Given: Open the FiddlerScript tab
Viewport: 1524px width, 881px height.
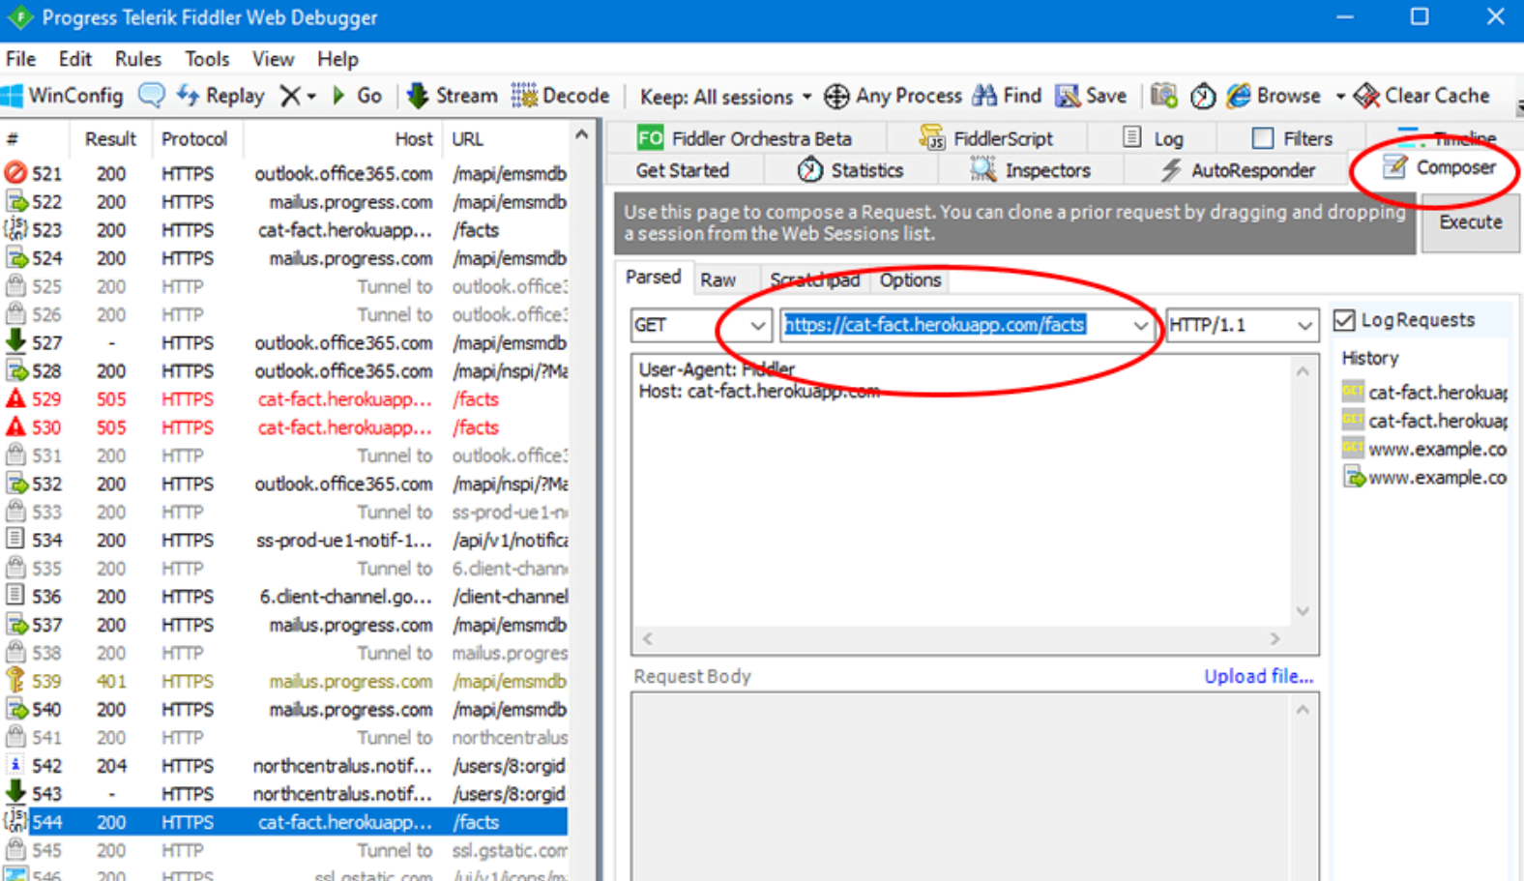Looking at the screenshot, I should 985,138.
